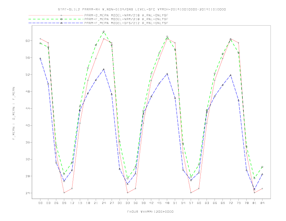Click x-axis forecast hour label 69

click(x=223, y=203)
